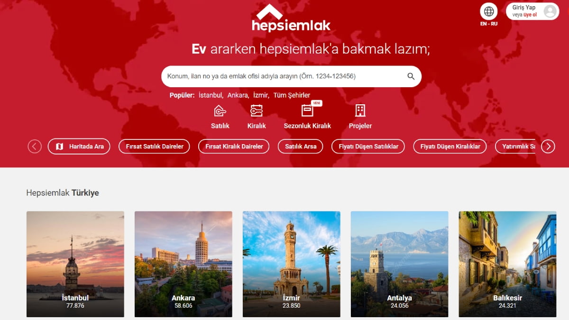Select the Fırsat Satılık Daireler chip
Image resolution: width=569 pixels, height=320 pixels.
[155, 146]
